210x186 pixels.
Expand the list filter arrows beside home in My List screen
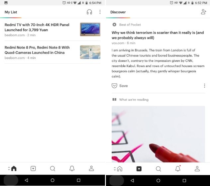coord(9,168)
